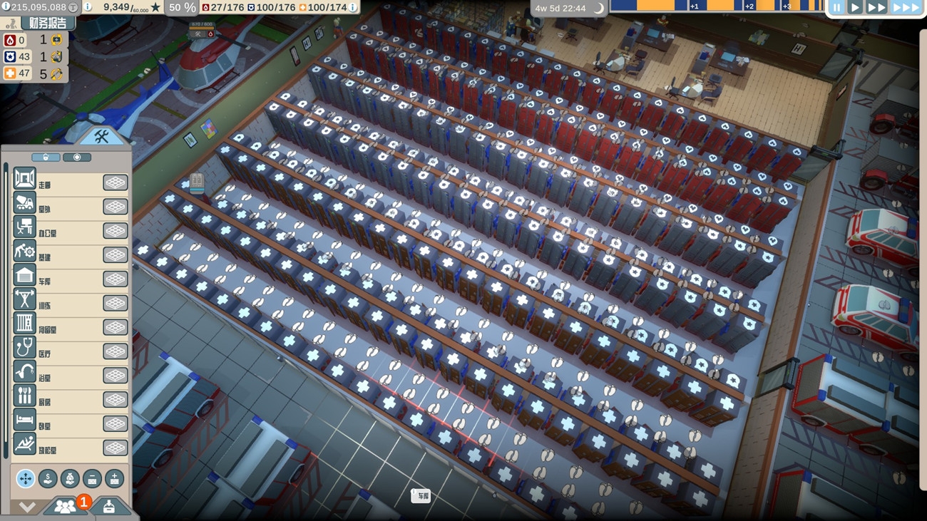Viewport: 927px width, 521px height.
Task: Toggle the right filter pill above room list
Action: (x=77, y=157)
